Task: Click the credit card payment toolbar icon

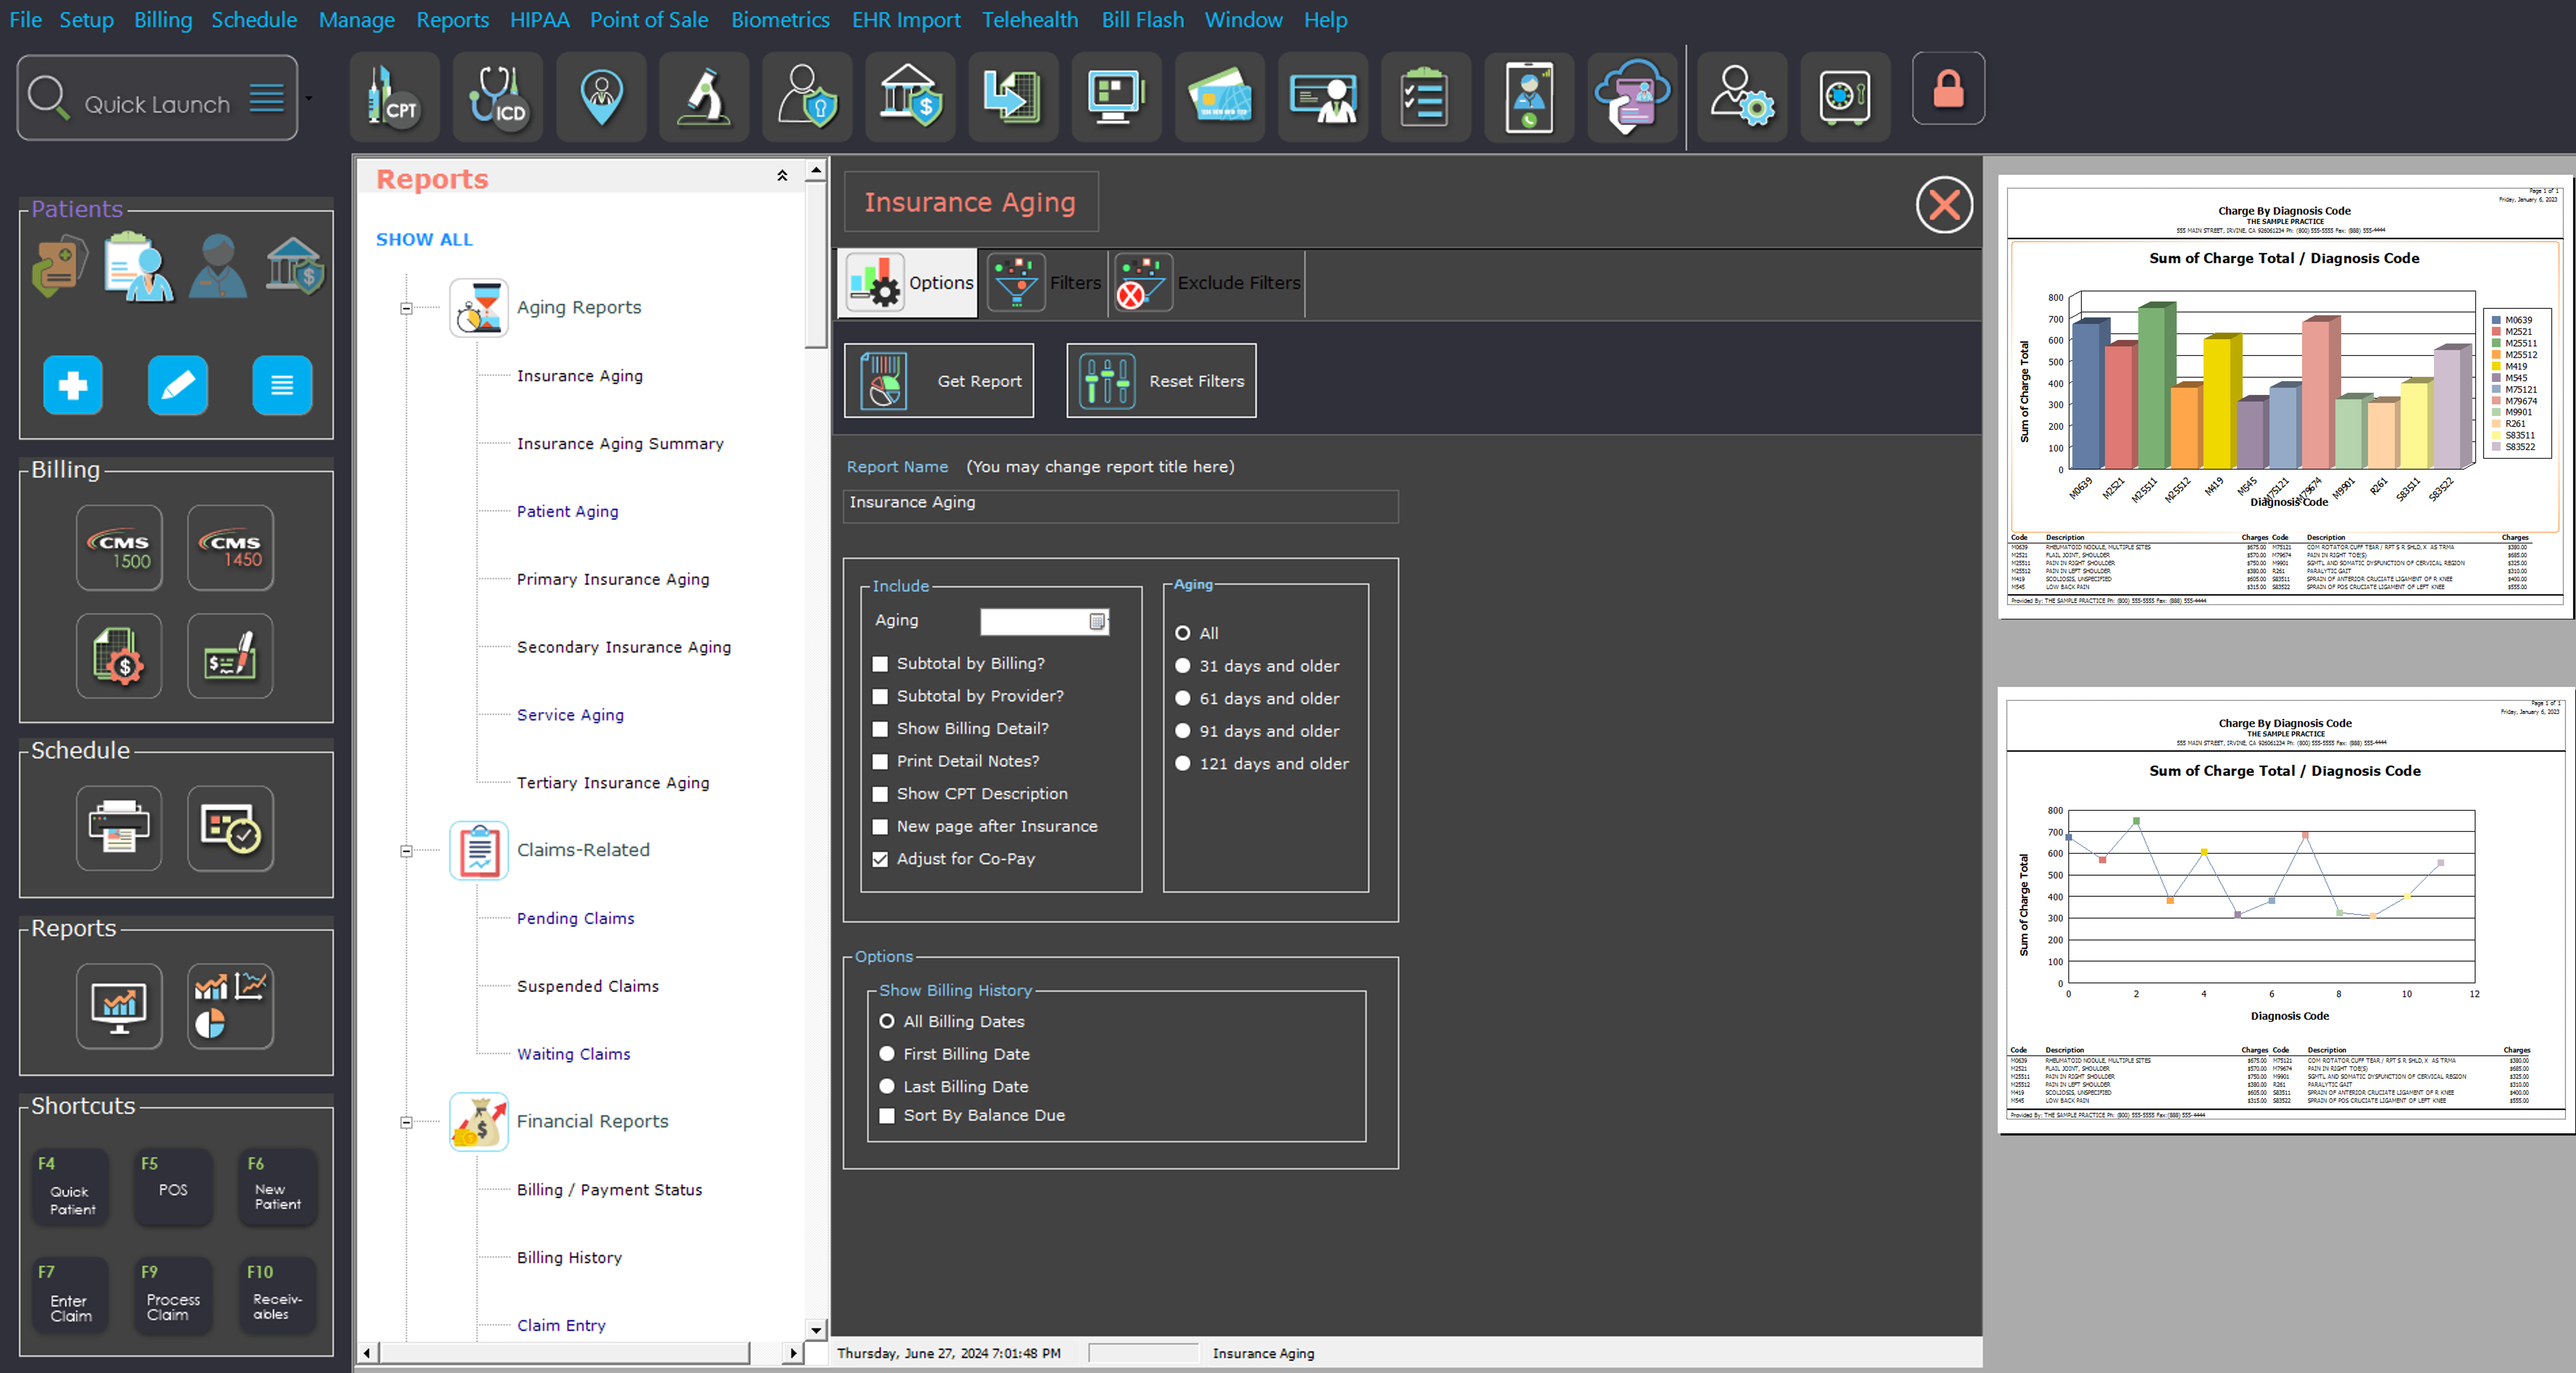Action: pos(1219,97)
